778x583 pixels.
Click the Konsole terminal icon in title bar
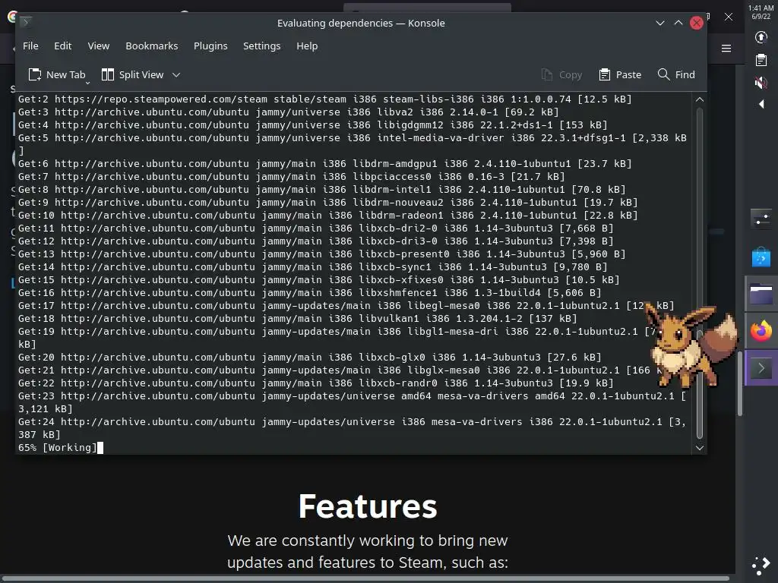pos(26,22)
